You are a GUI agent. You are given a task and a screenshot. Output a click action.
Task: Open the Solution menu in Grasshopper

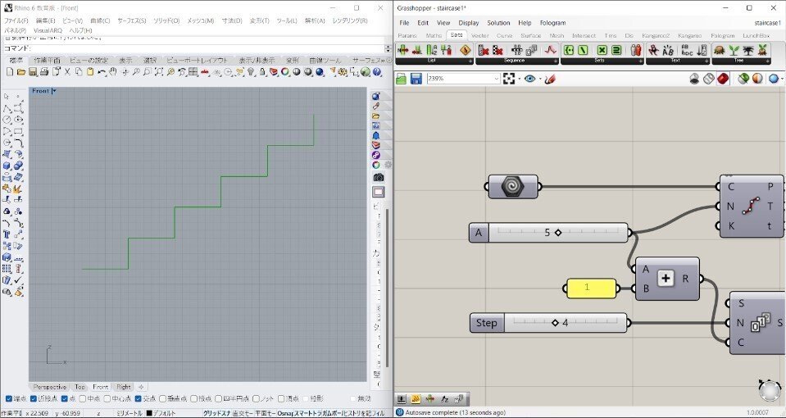click(498, 23)
